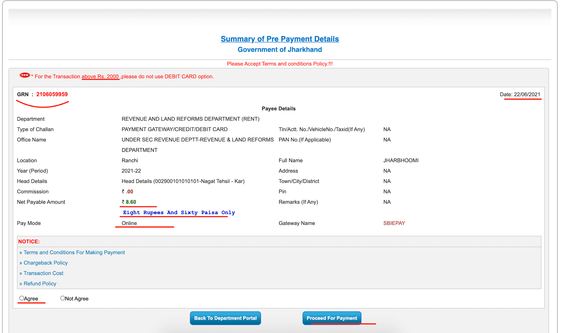Open the Transaction Cost link

(x=43, y=273)
